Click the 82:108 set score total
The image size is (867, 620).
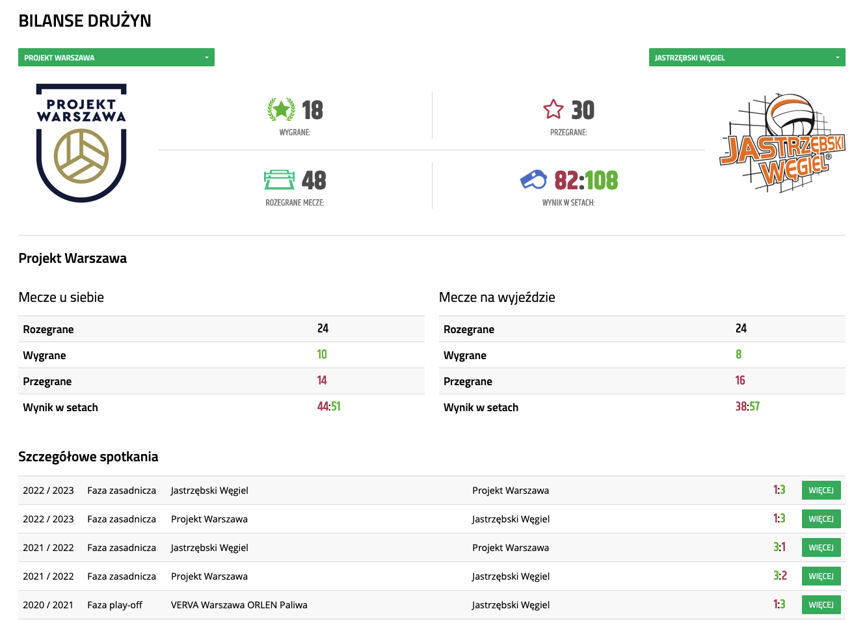(586, 180)
